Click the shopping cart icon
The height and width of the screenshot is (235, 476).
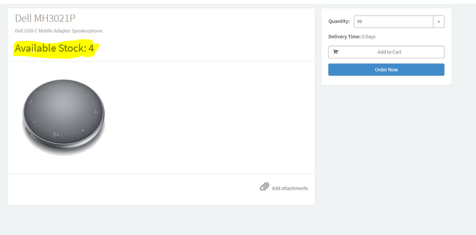click(x=336, y=52)
